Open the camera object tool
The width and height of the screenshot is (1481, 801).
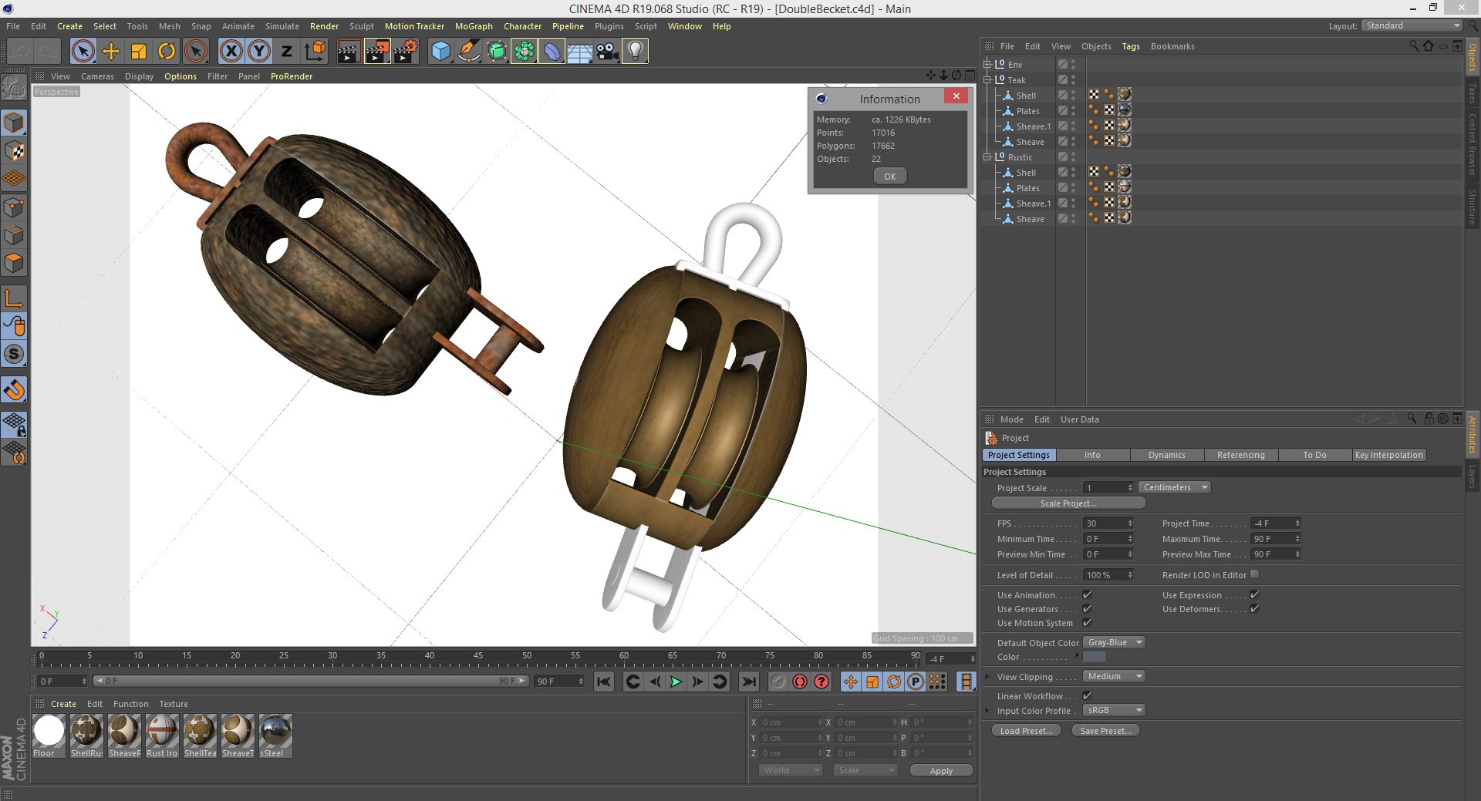pos(607,52)
